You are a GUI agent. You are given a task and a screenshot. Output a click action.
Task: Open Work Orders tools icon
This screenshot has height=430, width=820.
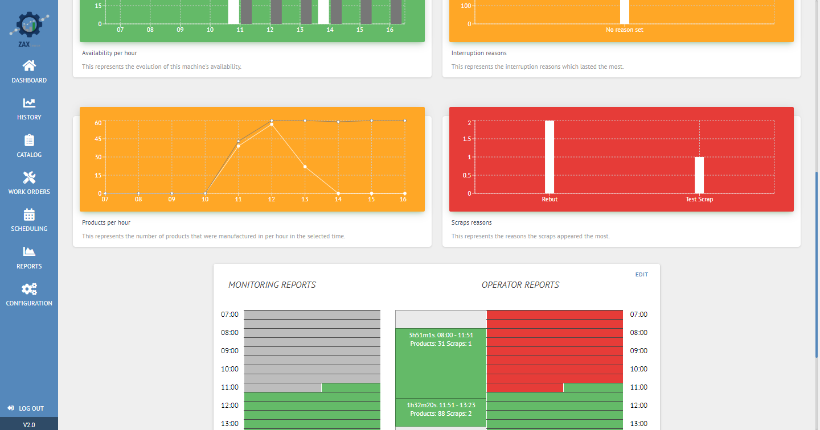click(x=29, y=177)
